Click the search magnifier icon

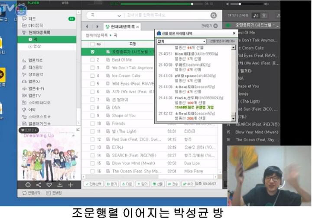click(x=213, y=15)
